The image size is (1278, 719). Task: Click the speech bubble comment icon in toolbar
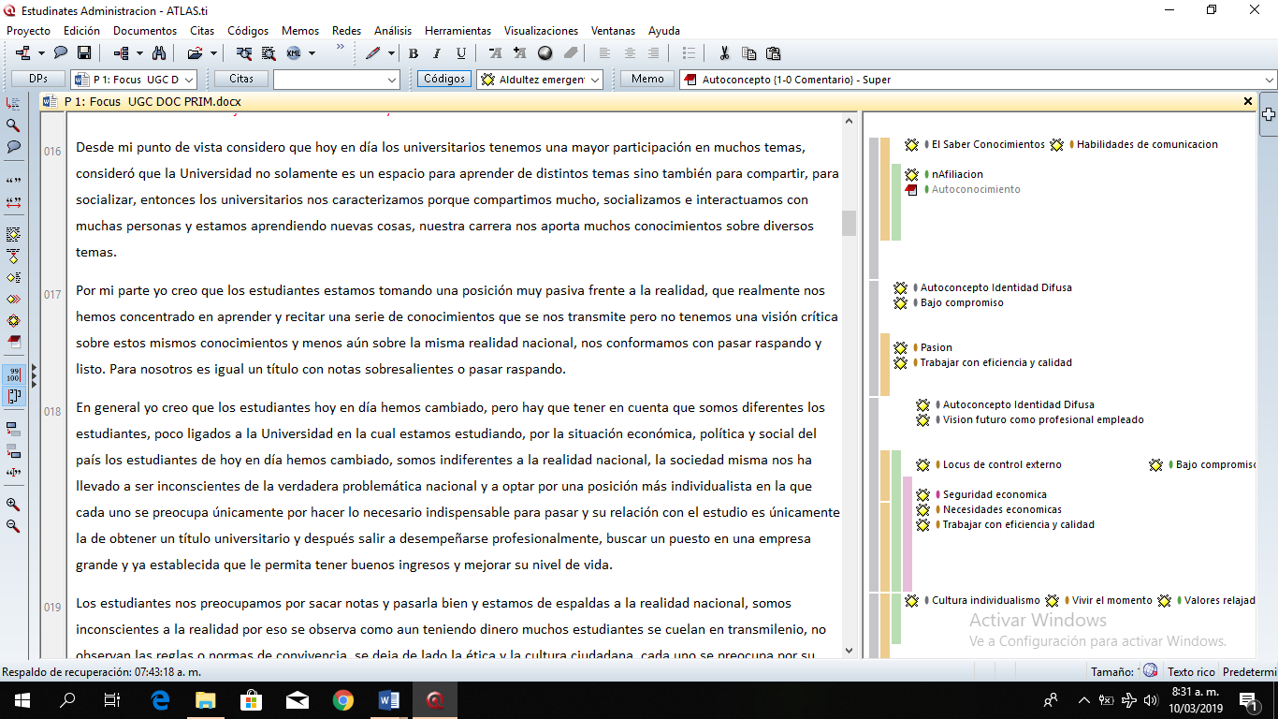[x=61, y=53]
